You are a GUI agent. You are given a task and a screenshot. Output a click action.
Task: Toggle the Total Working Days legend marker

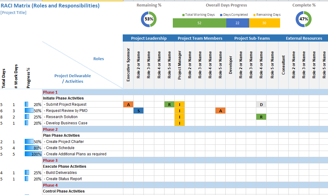tap(184, 15)
